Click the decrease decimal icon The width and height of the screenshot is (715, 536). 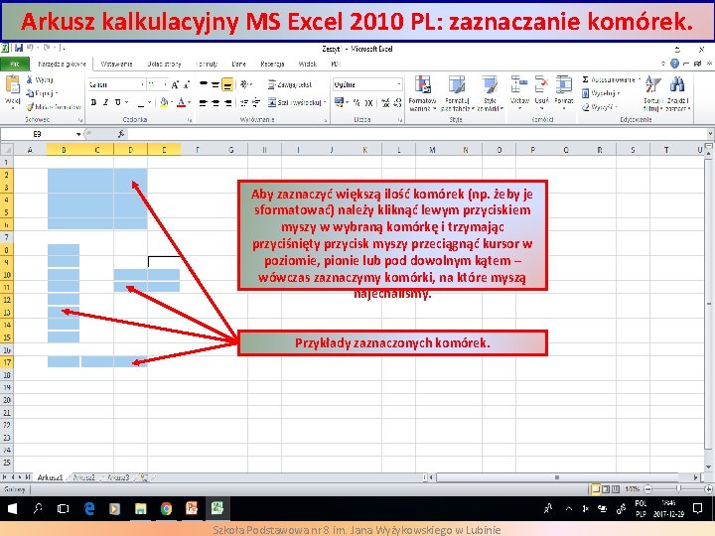[x=397, y=103]
